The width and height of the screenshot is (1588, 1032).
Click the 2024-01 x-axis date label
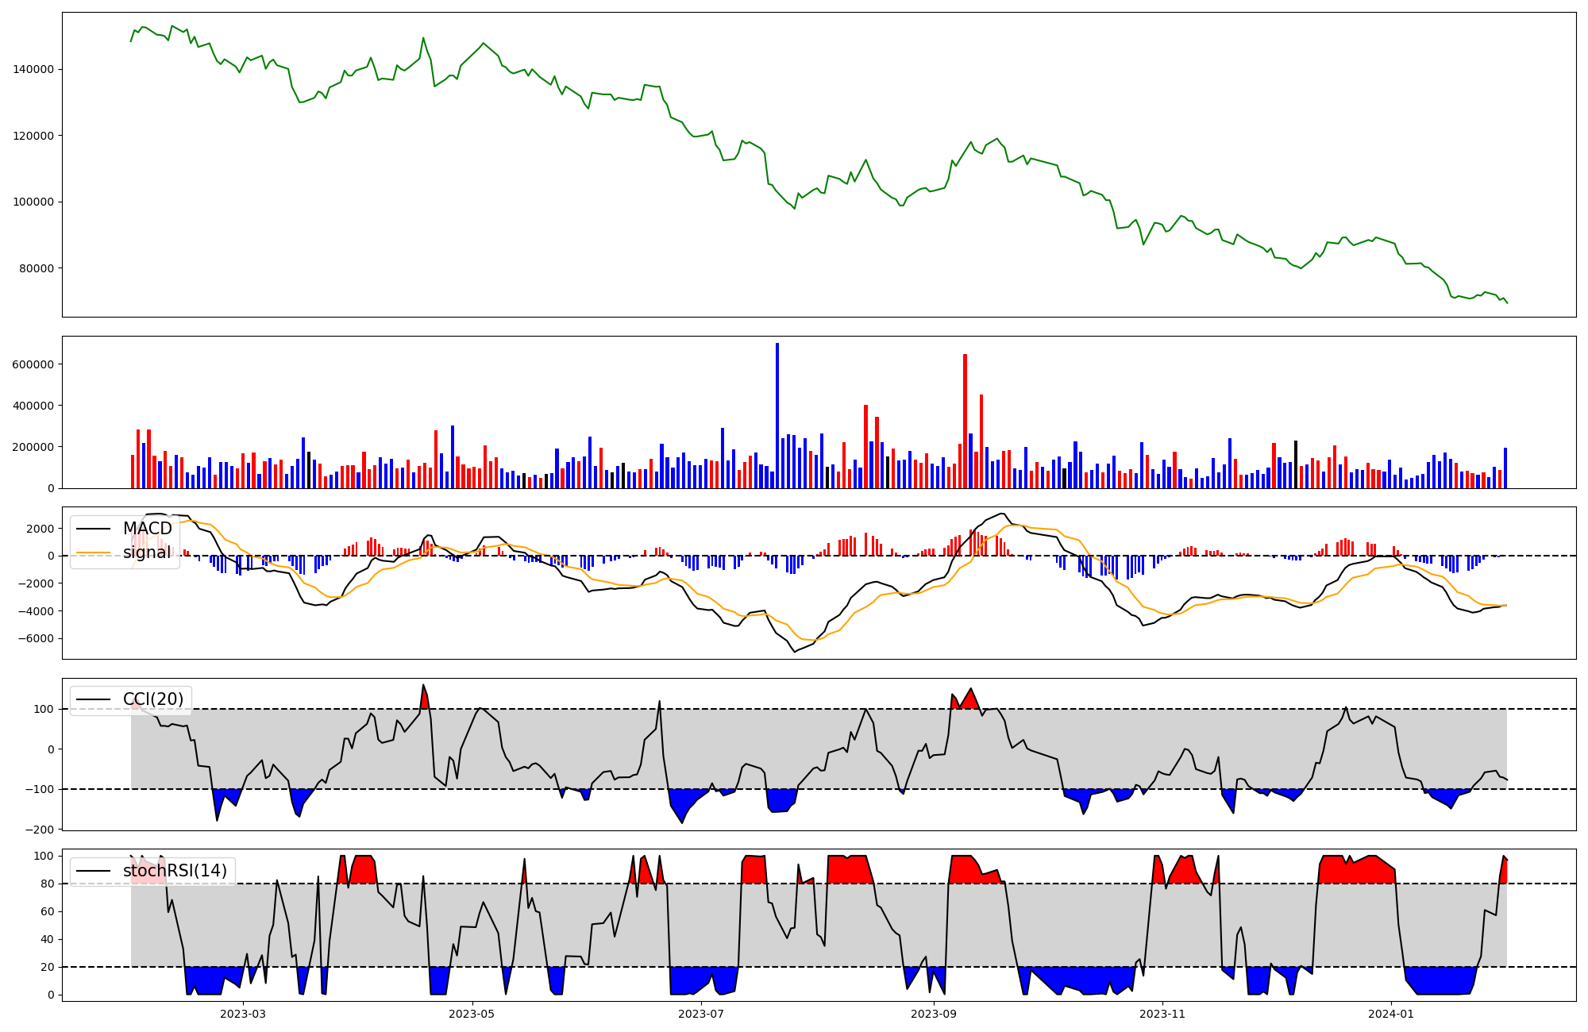point(1391,1014)
